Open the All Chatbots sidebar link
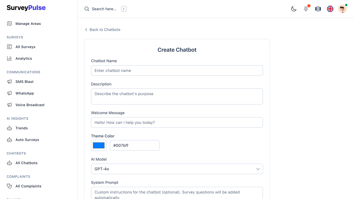354x199 pixels. point(26,163)
